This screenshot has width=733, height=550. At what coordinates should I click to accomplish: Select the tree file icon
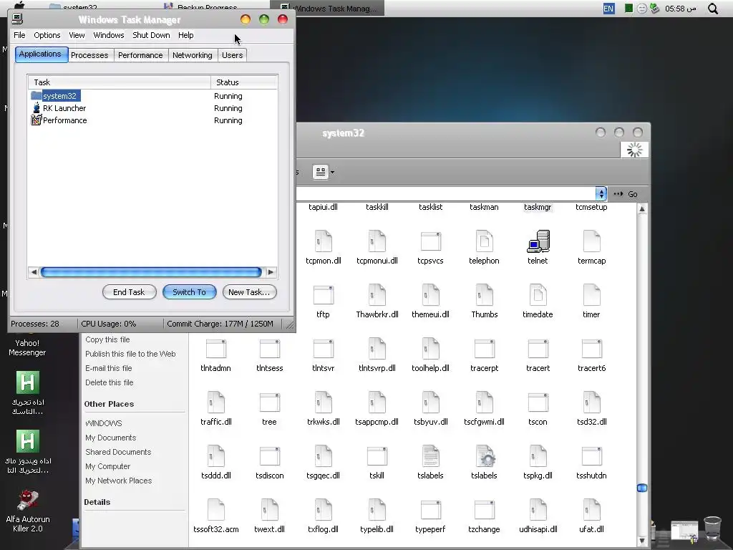(269, 402)
